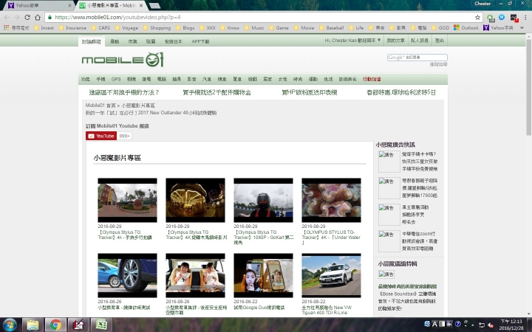Reload the page with the refresh icon

[27, 17]
